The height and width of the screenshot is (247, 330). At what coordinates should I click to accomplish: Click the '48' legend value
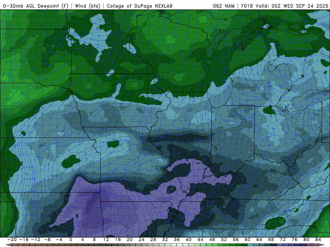coord(212,240)
